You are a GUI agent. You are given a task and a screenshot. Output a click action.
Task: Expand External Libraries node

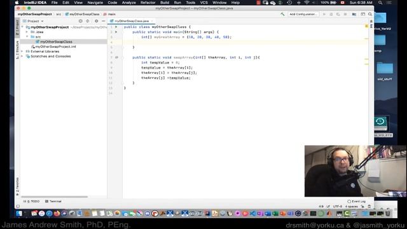(x=22, y=52)
